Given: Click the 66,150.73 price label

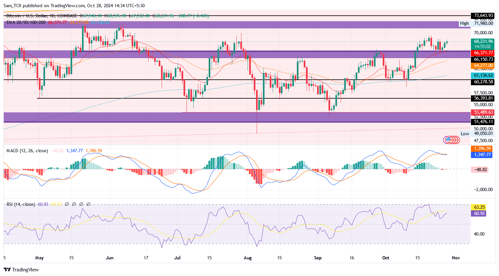Looking at the screenshot, I should point(482,59).
